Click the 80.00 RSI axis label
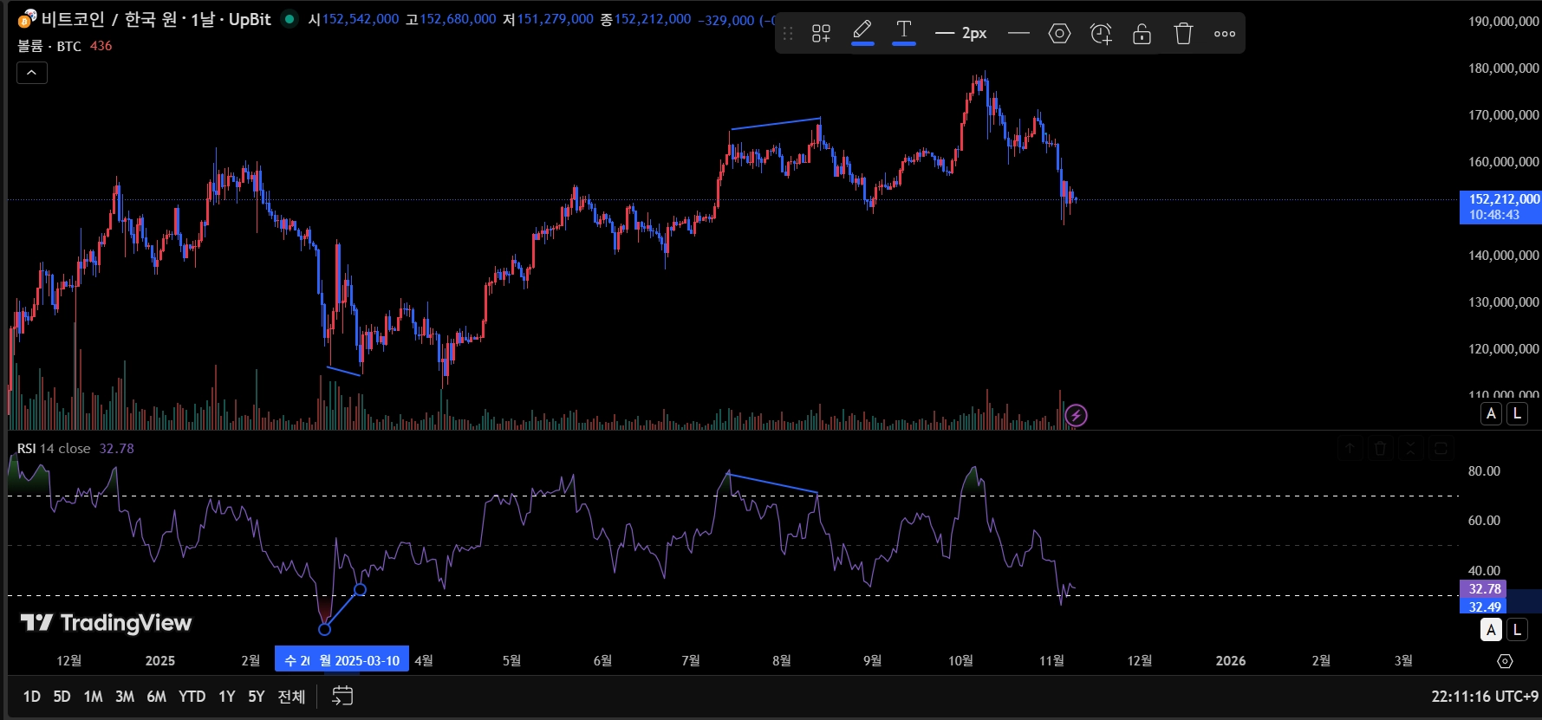The width and height of the screenshot is (1542, 720). (x=1484, y=471)
